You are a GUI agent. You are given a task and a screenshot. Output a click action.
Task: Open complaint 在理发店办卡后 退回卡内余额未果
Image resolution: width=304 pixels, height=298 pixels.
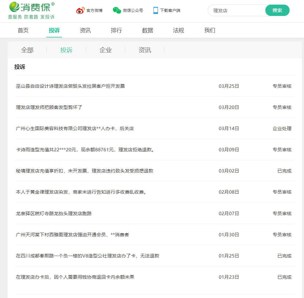point(75,277)
